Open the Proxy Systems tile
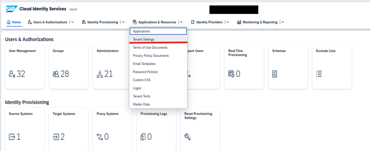This screenshot has height=151, width=370. [112, 128]
